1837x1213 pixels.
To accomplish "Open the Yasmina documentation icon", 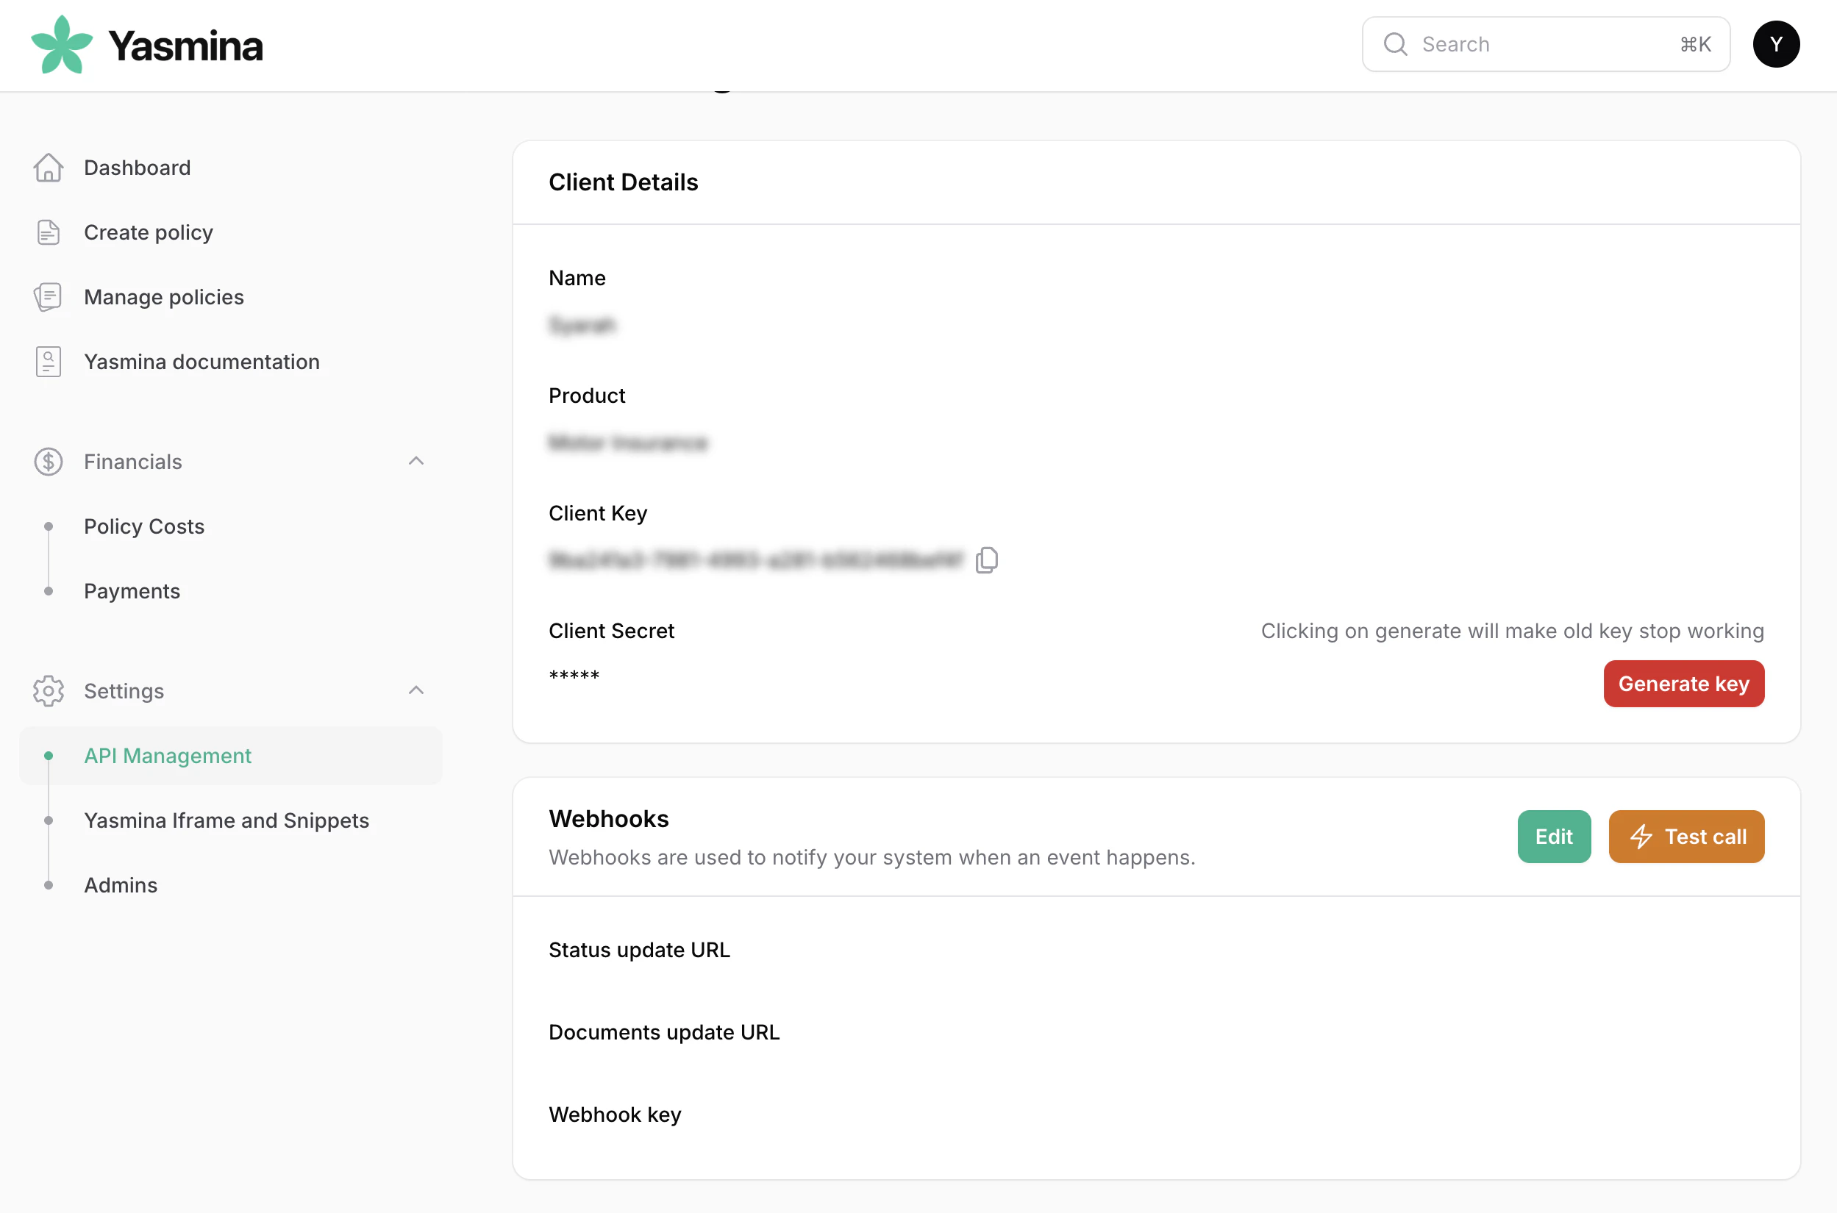I will 48,362.
